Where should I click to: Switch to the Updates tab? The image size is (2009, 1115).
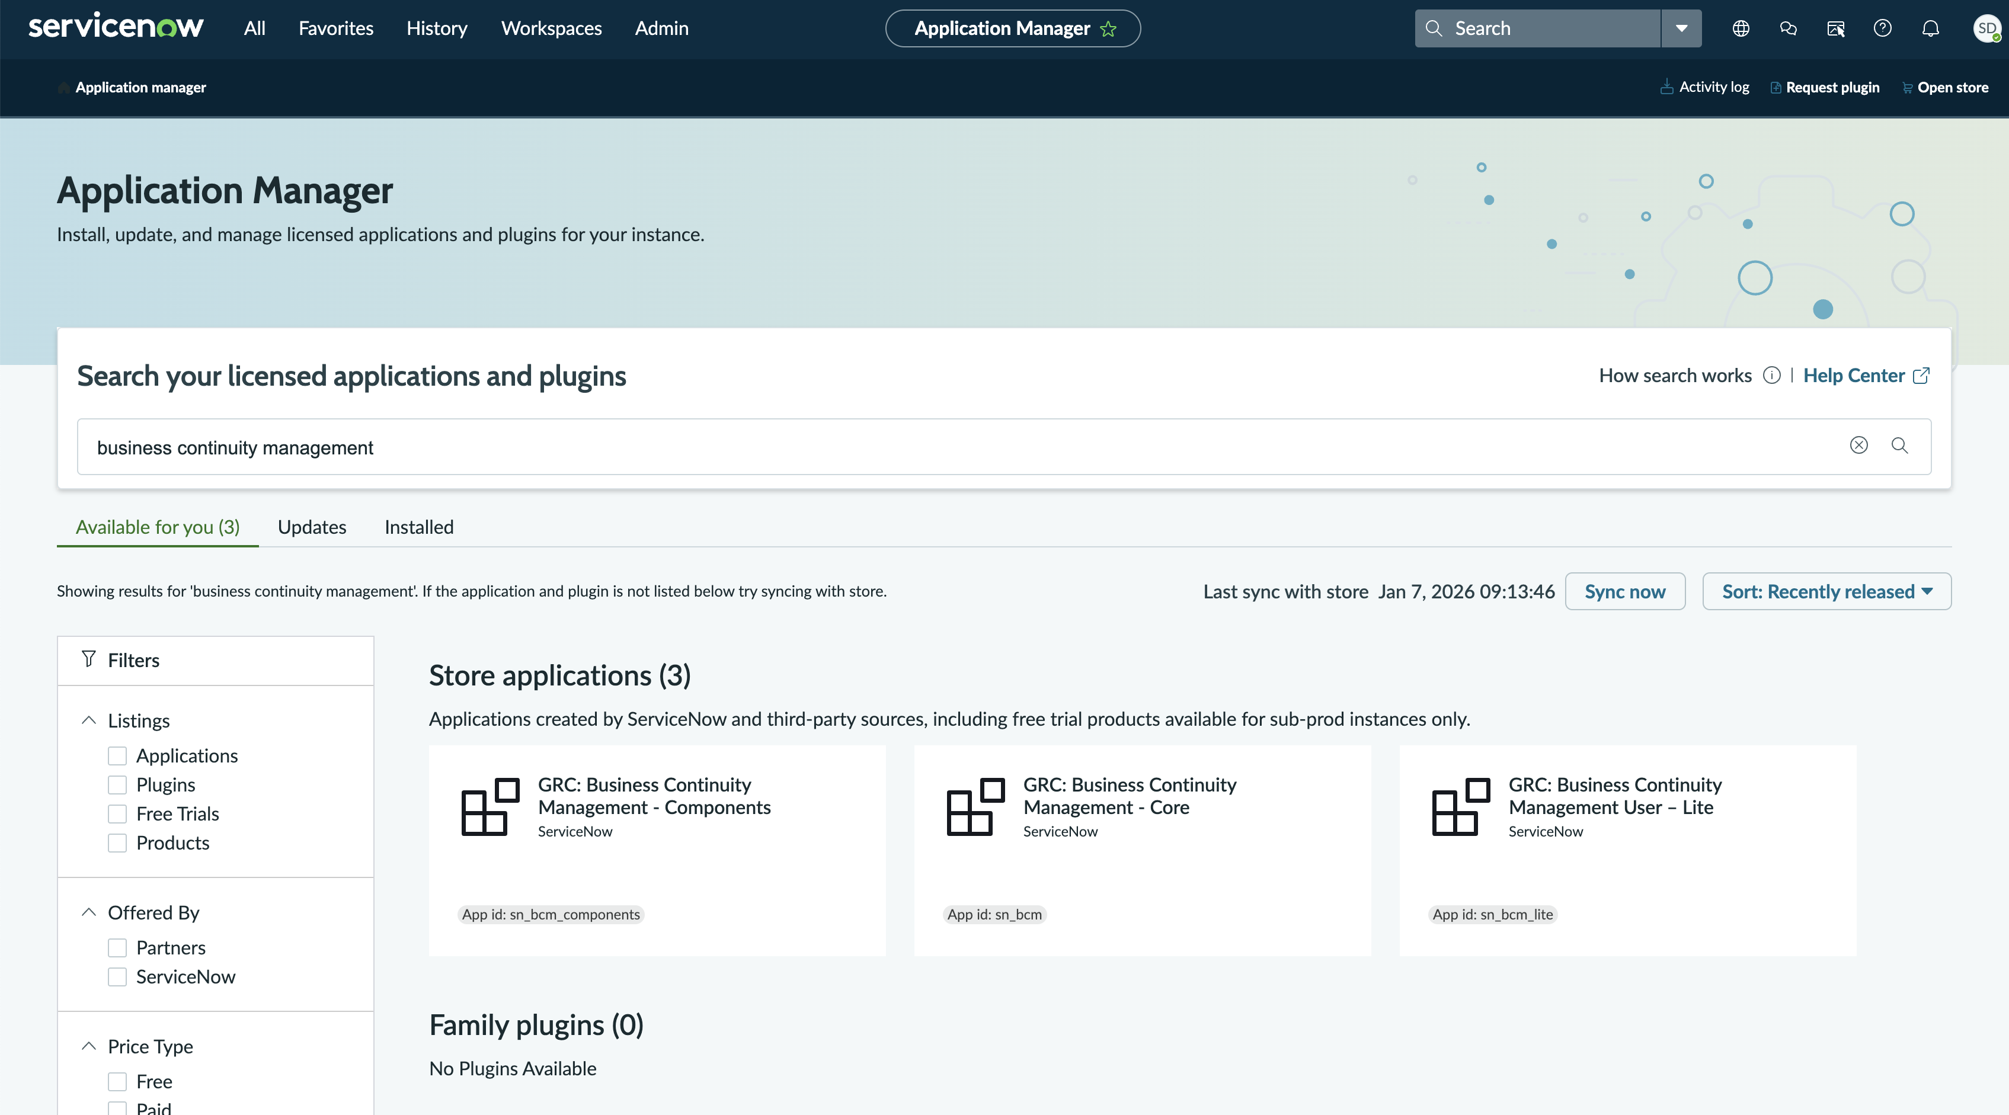click(312, 527)
